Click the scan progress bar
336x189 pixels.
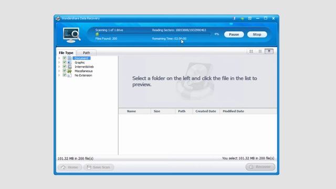[x=153, y=34]
